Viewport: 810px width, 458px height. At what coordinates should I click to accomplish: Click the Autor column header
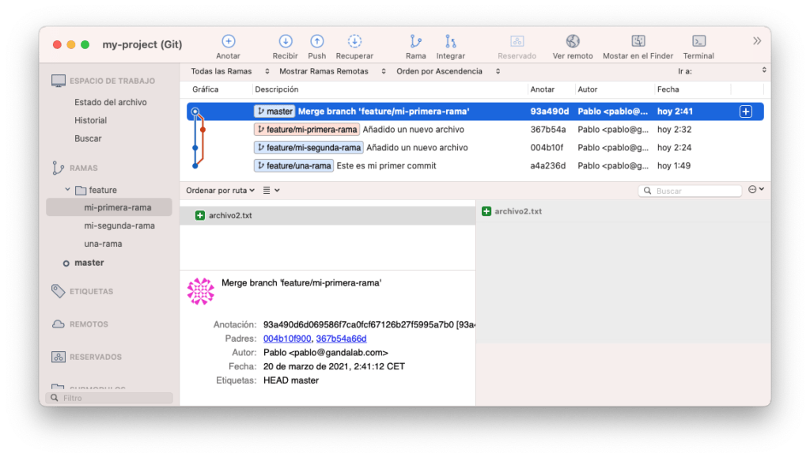pos(588,89)
